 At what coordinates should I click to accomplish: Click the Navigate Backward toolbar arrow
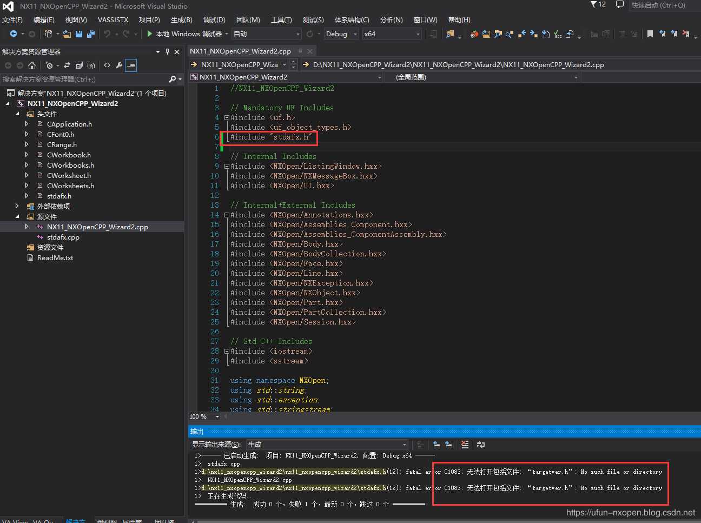[x=14, y=34]
